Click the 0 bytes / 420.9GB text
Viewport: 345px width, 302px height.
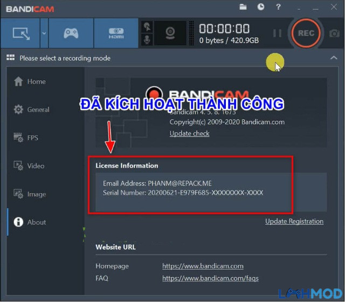point(229,40)
